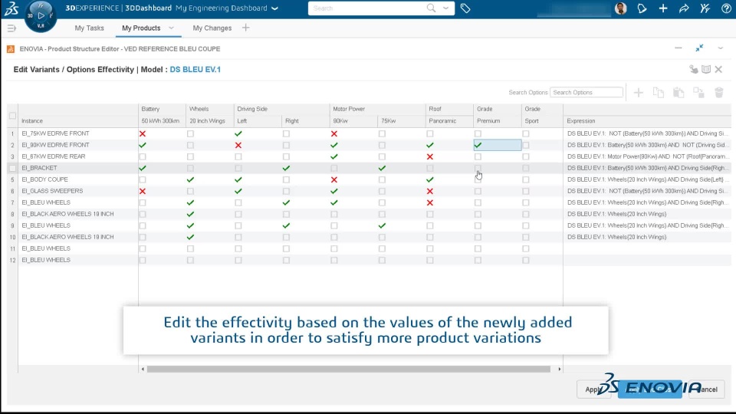Click the panel icon left of close X
The height and width of the screenshot is (414, 736).
(x=706, y=70)
